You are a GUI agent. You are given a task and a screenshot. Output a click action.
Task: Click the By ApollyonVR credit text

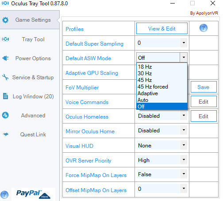[204, 13]
